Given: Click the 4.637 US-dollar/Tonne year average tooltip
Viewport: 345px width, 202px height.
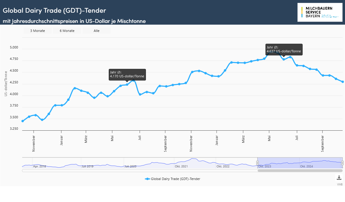Looking at the screenshot, I should 284,49.
